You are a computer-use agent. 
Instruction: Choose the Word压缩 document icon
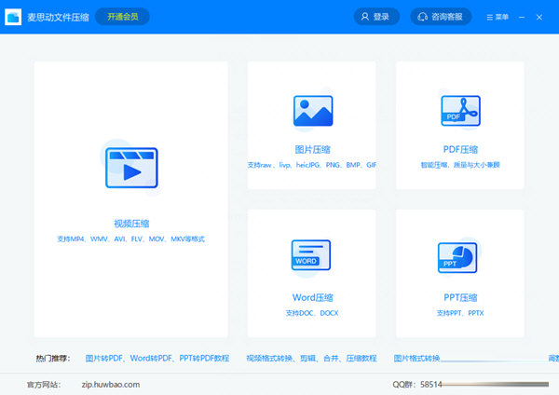click(x=312, y=254)
